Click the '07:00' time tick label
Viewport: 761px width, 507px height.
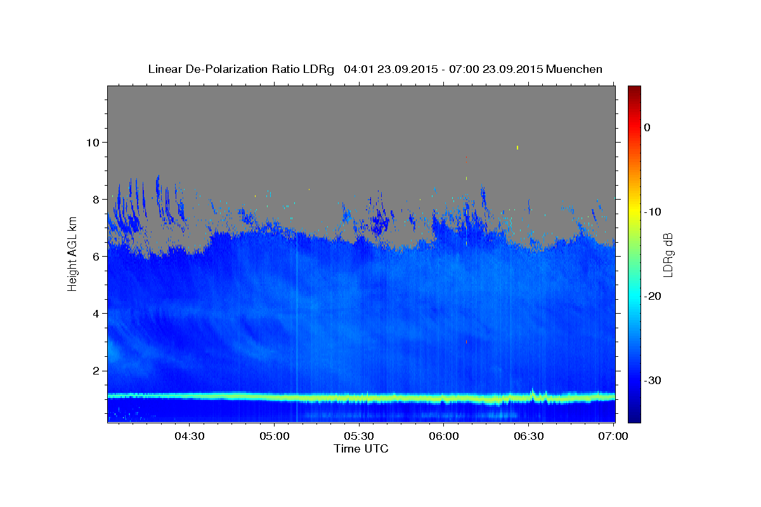coord(614,436)
